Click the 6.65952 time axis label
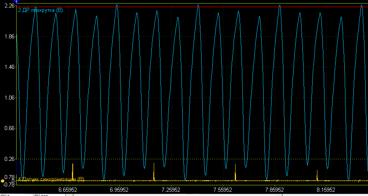368x196 pixels. click(68, 190)
